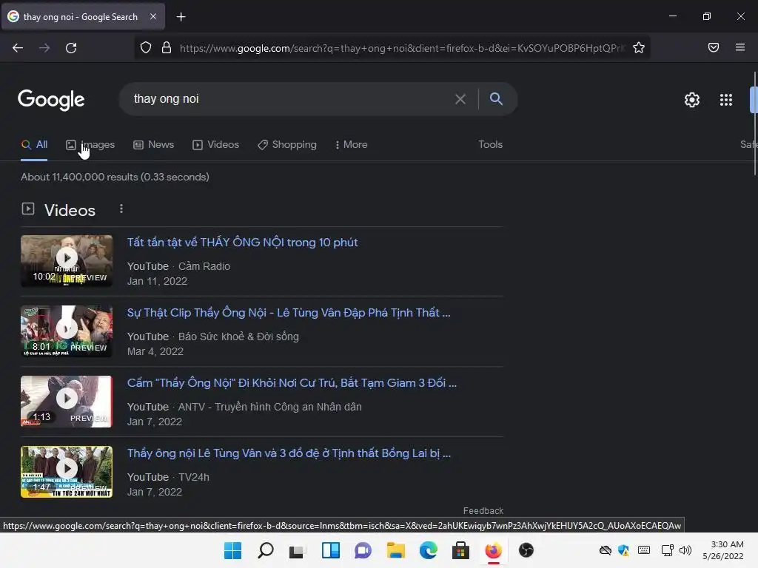Play the 8:01 video thumbnail
Image resolution: width=758 pixels, height=568 pixels.
tap(67, 331)
